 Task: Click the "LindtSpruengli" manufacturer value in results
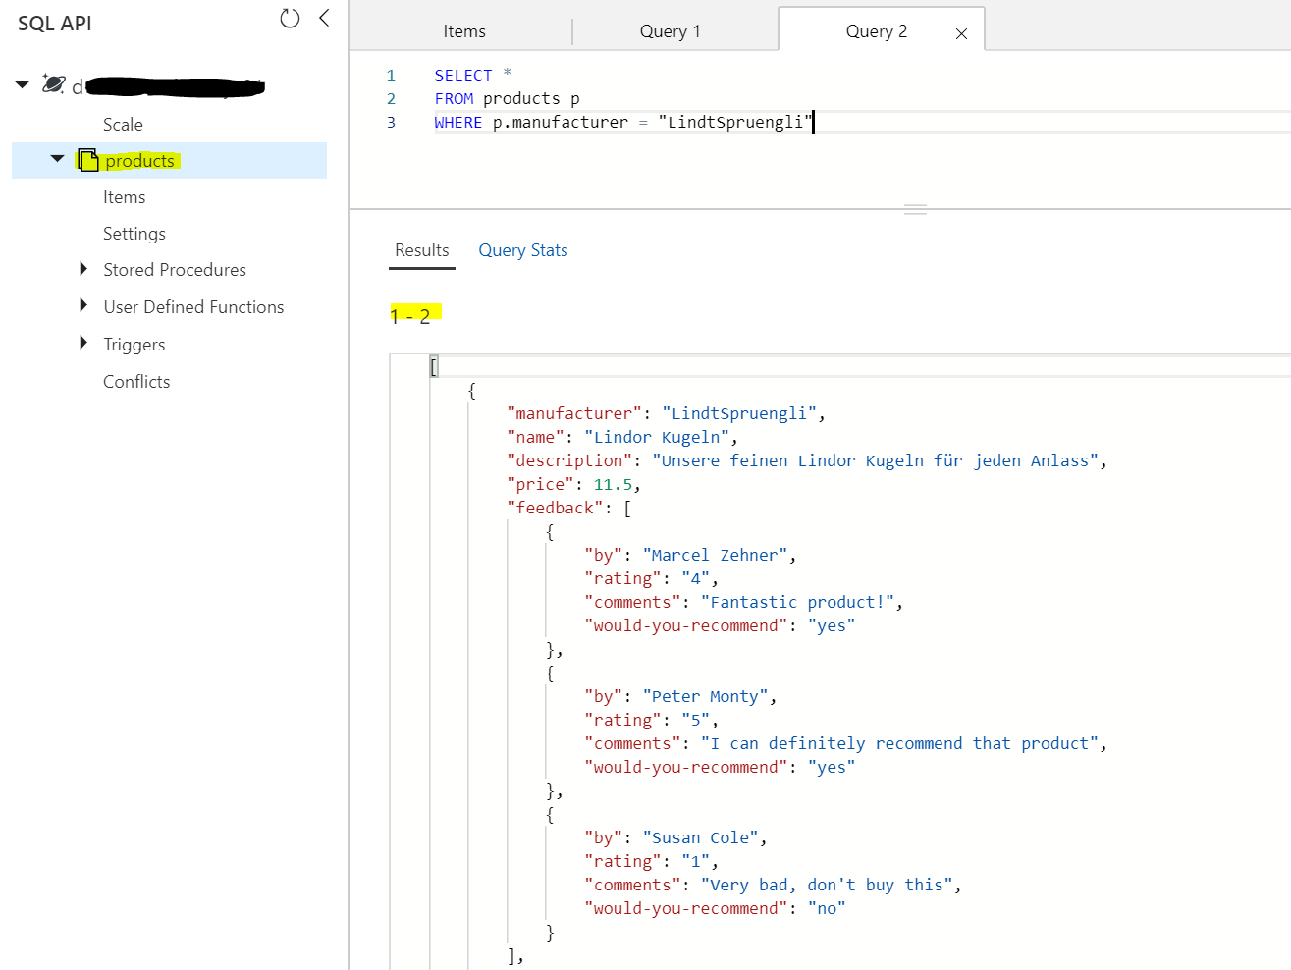(739, 413)
